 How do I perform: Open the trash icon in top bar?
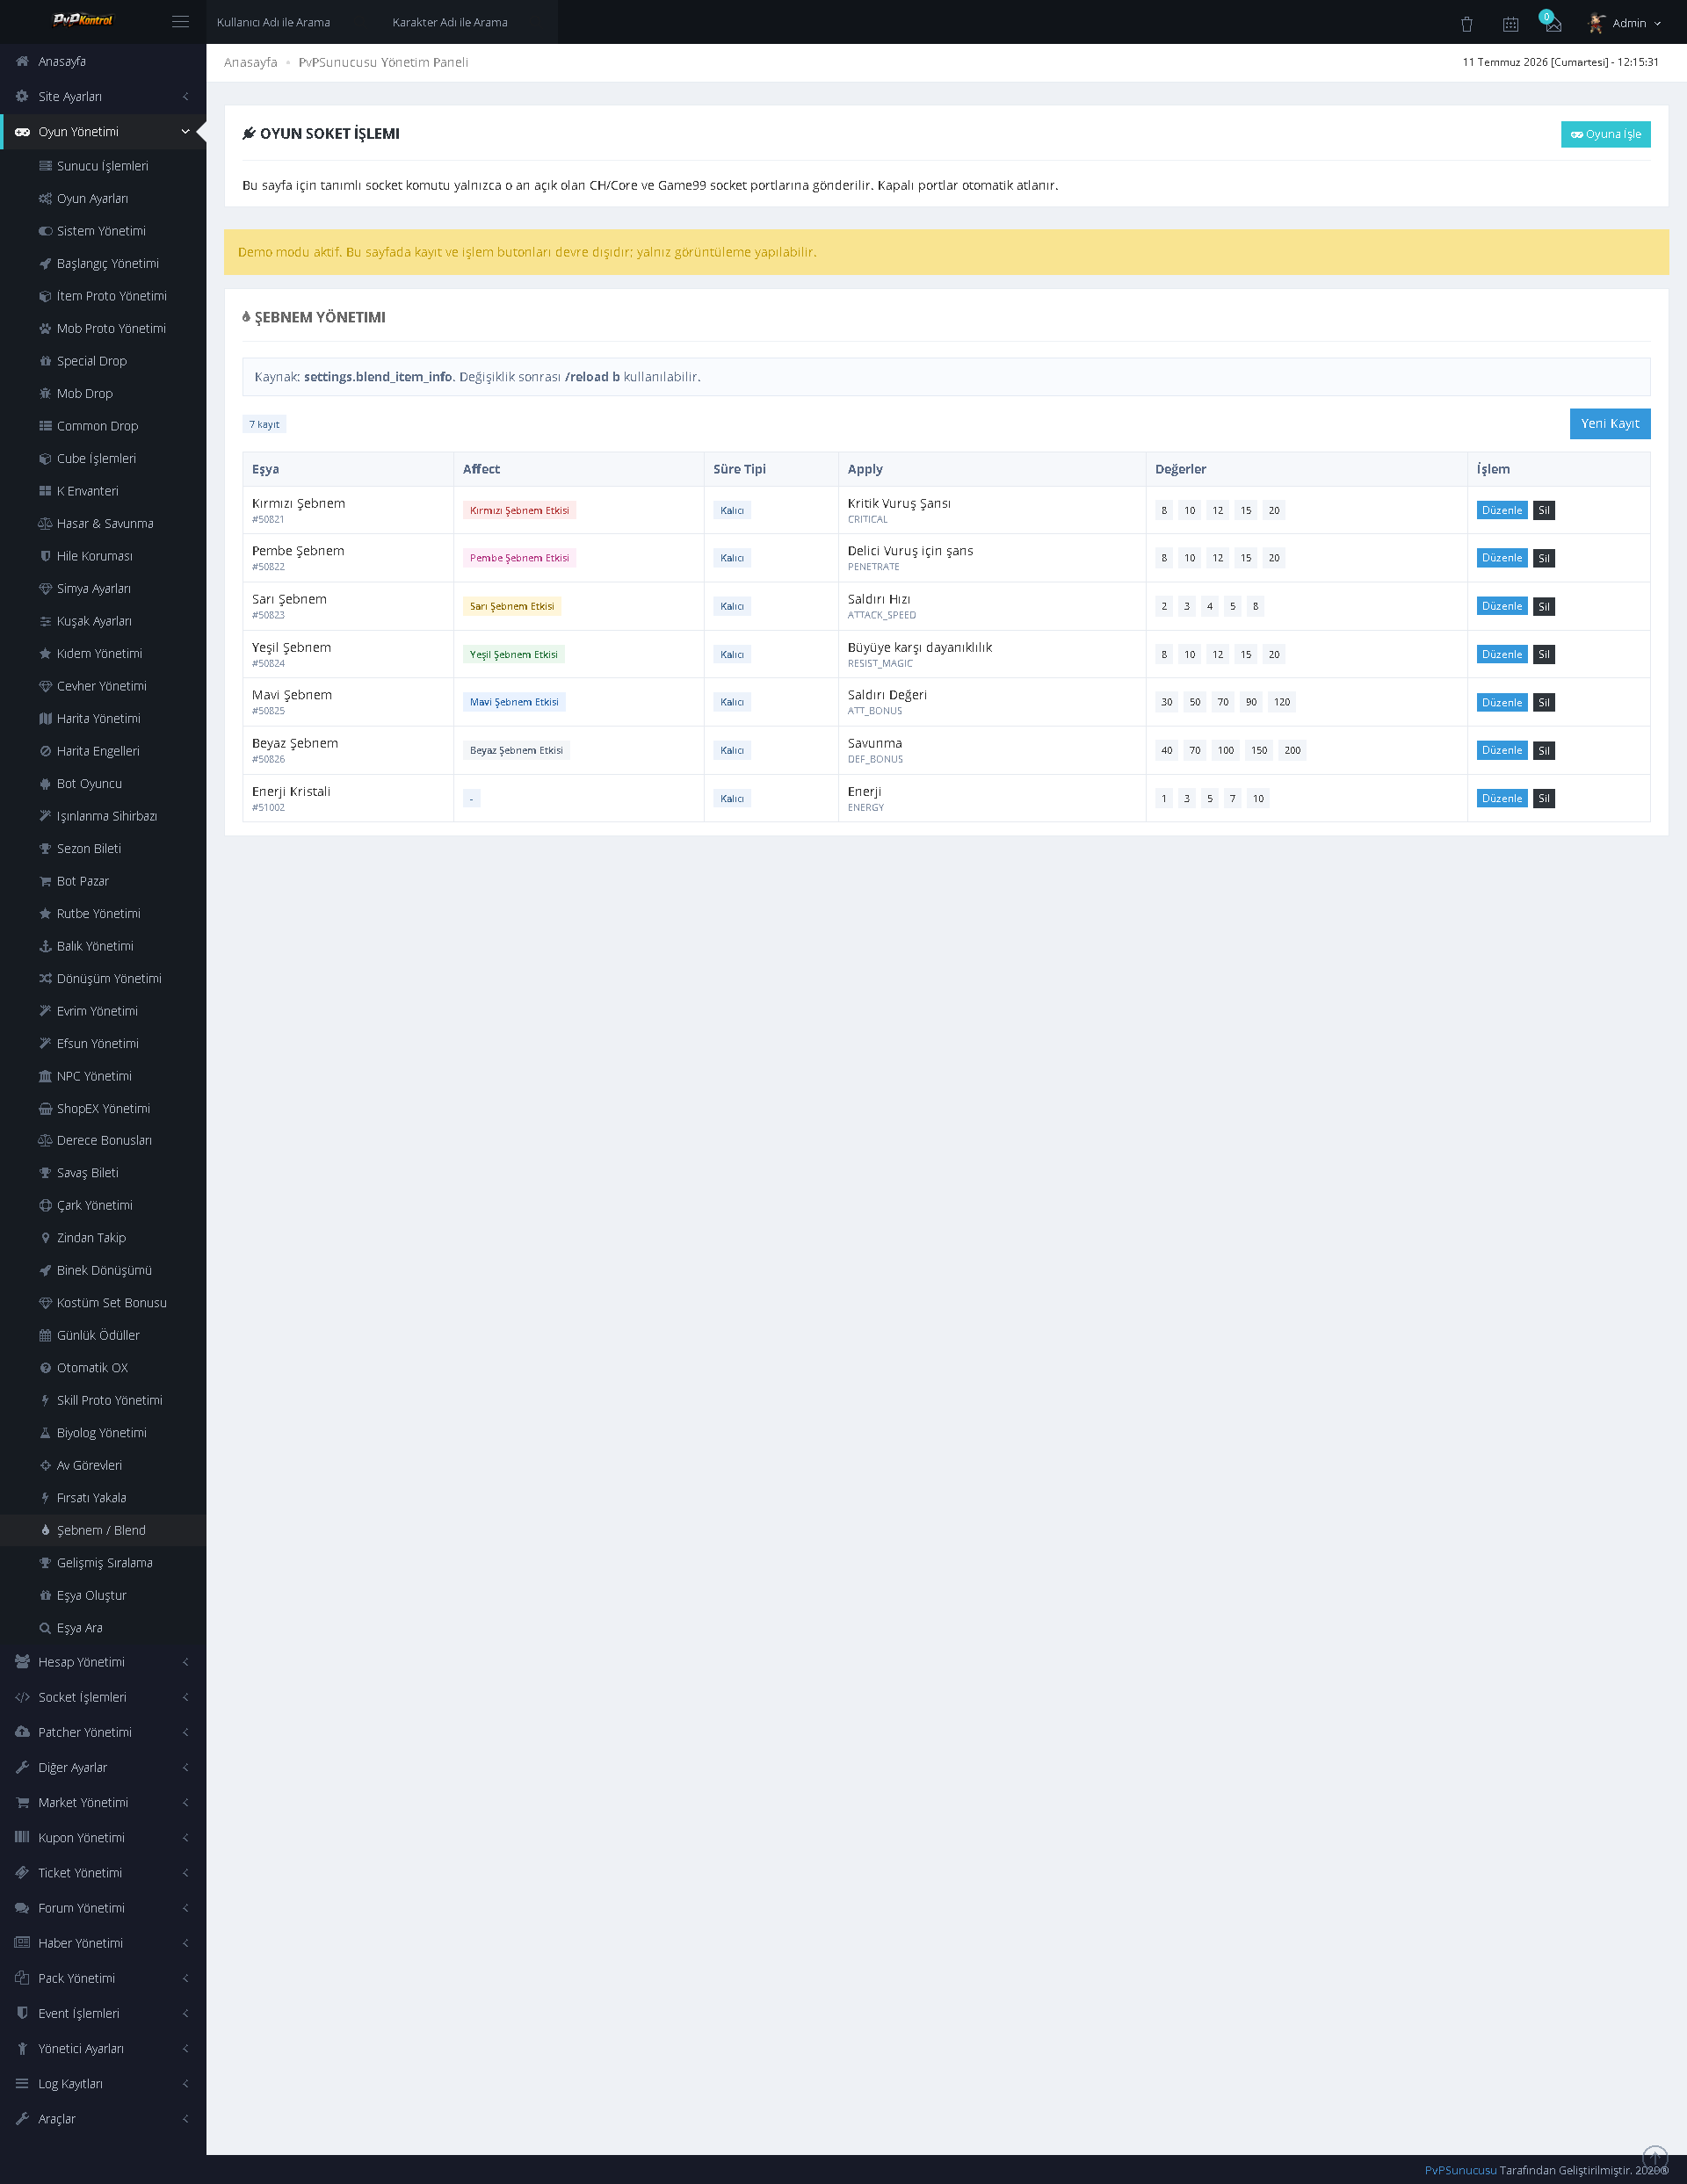point(1466,24)
